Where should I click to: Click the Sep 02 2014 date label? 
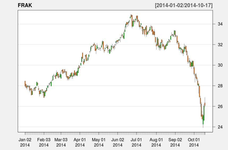[x=175, y=142]
